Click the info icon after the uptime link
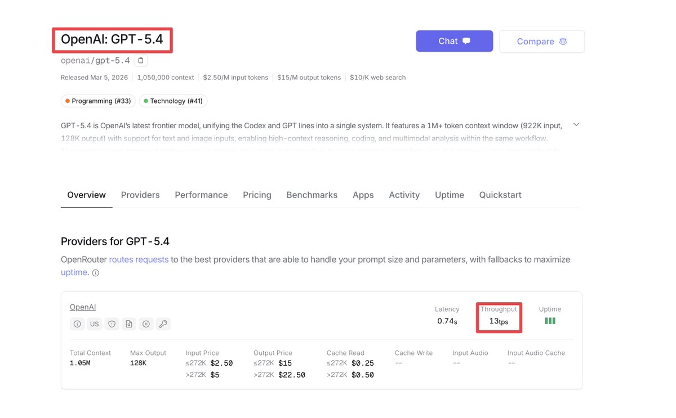 [96, 273]
